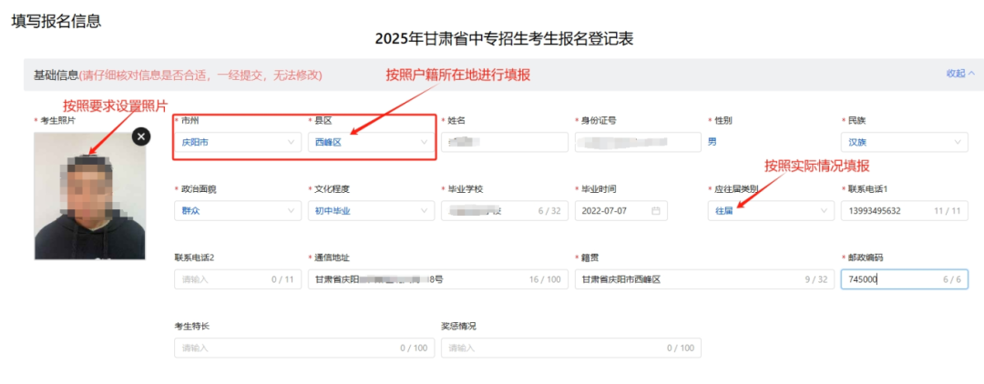Click the 籍贯 input field
Viewport: 984px width, 384px height.
[692, 279]
